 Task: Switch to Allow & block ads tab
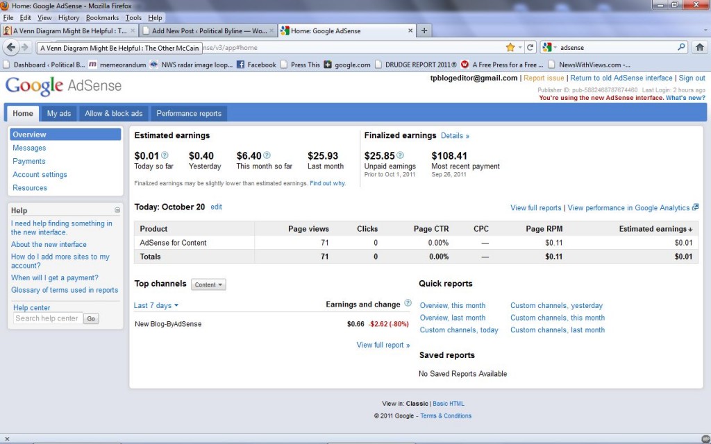(x=113, y=113)
